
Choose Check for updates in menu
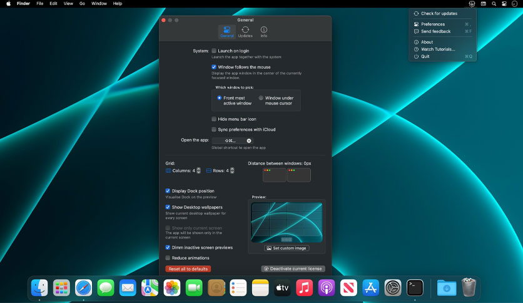[443, 13]
